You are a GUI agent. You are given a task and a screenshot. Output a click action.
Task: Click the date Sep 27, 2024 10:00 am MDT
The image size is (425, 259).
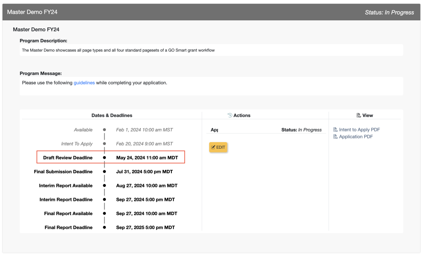(147, 213)
